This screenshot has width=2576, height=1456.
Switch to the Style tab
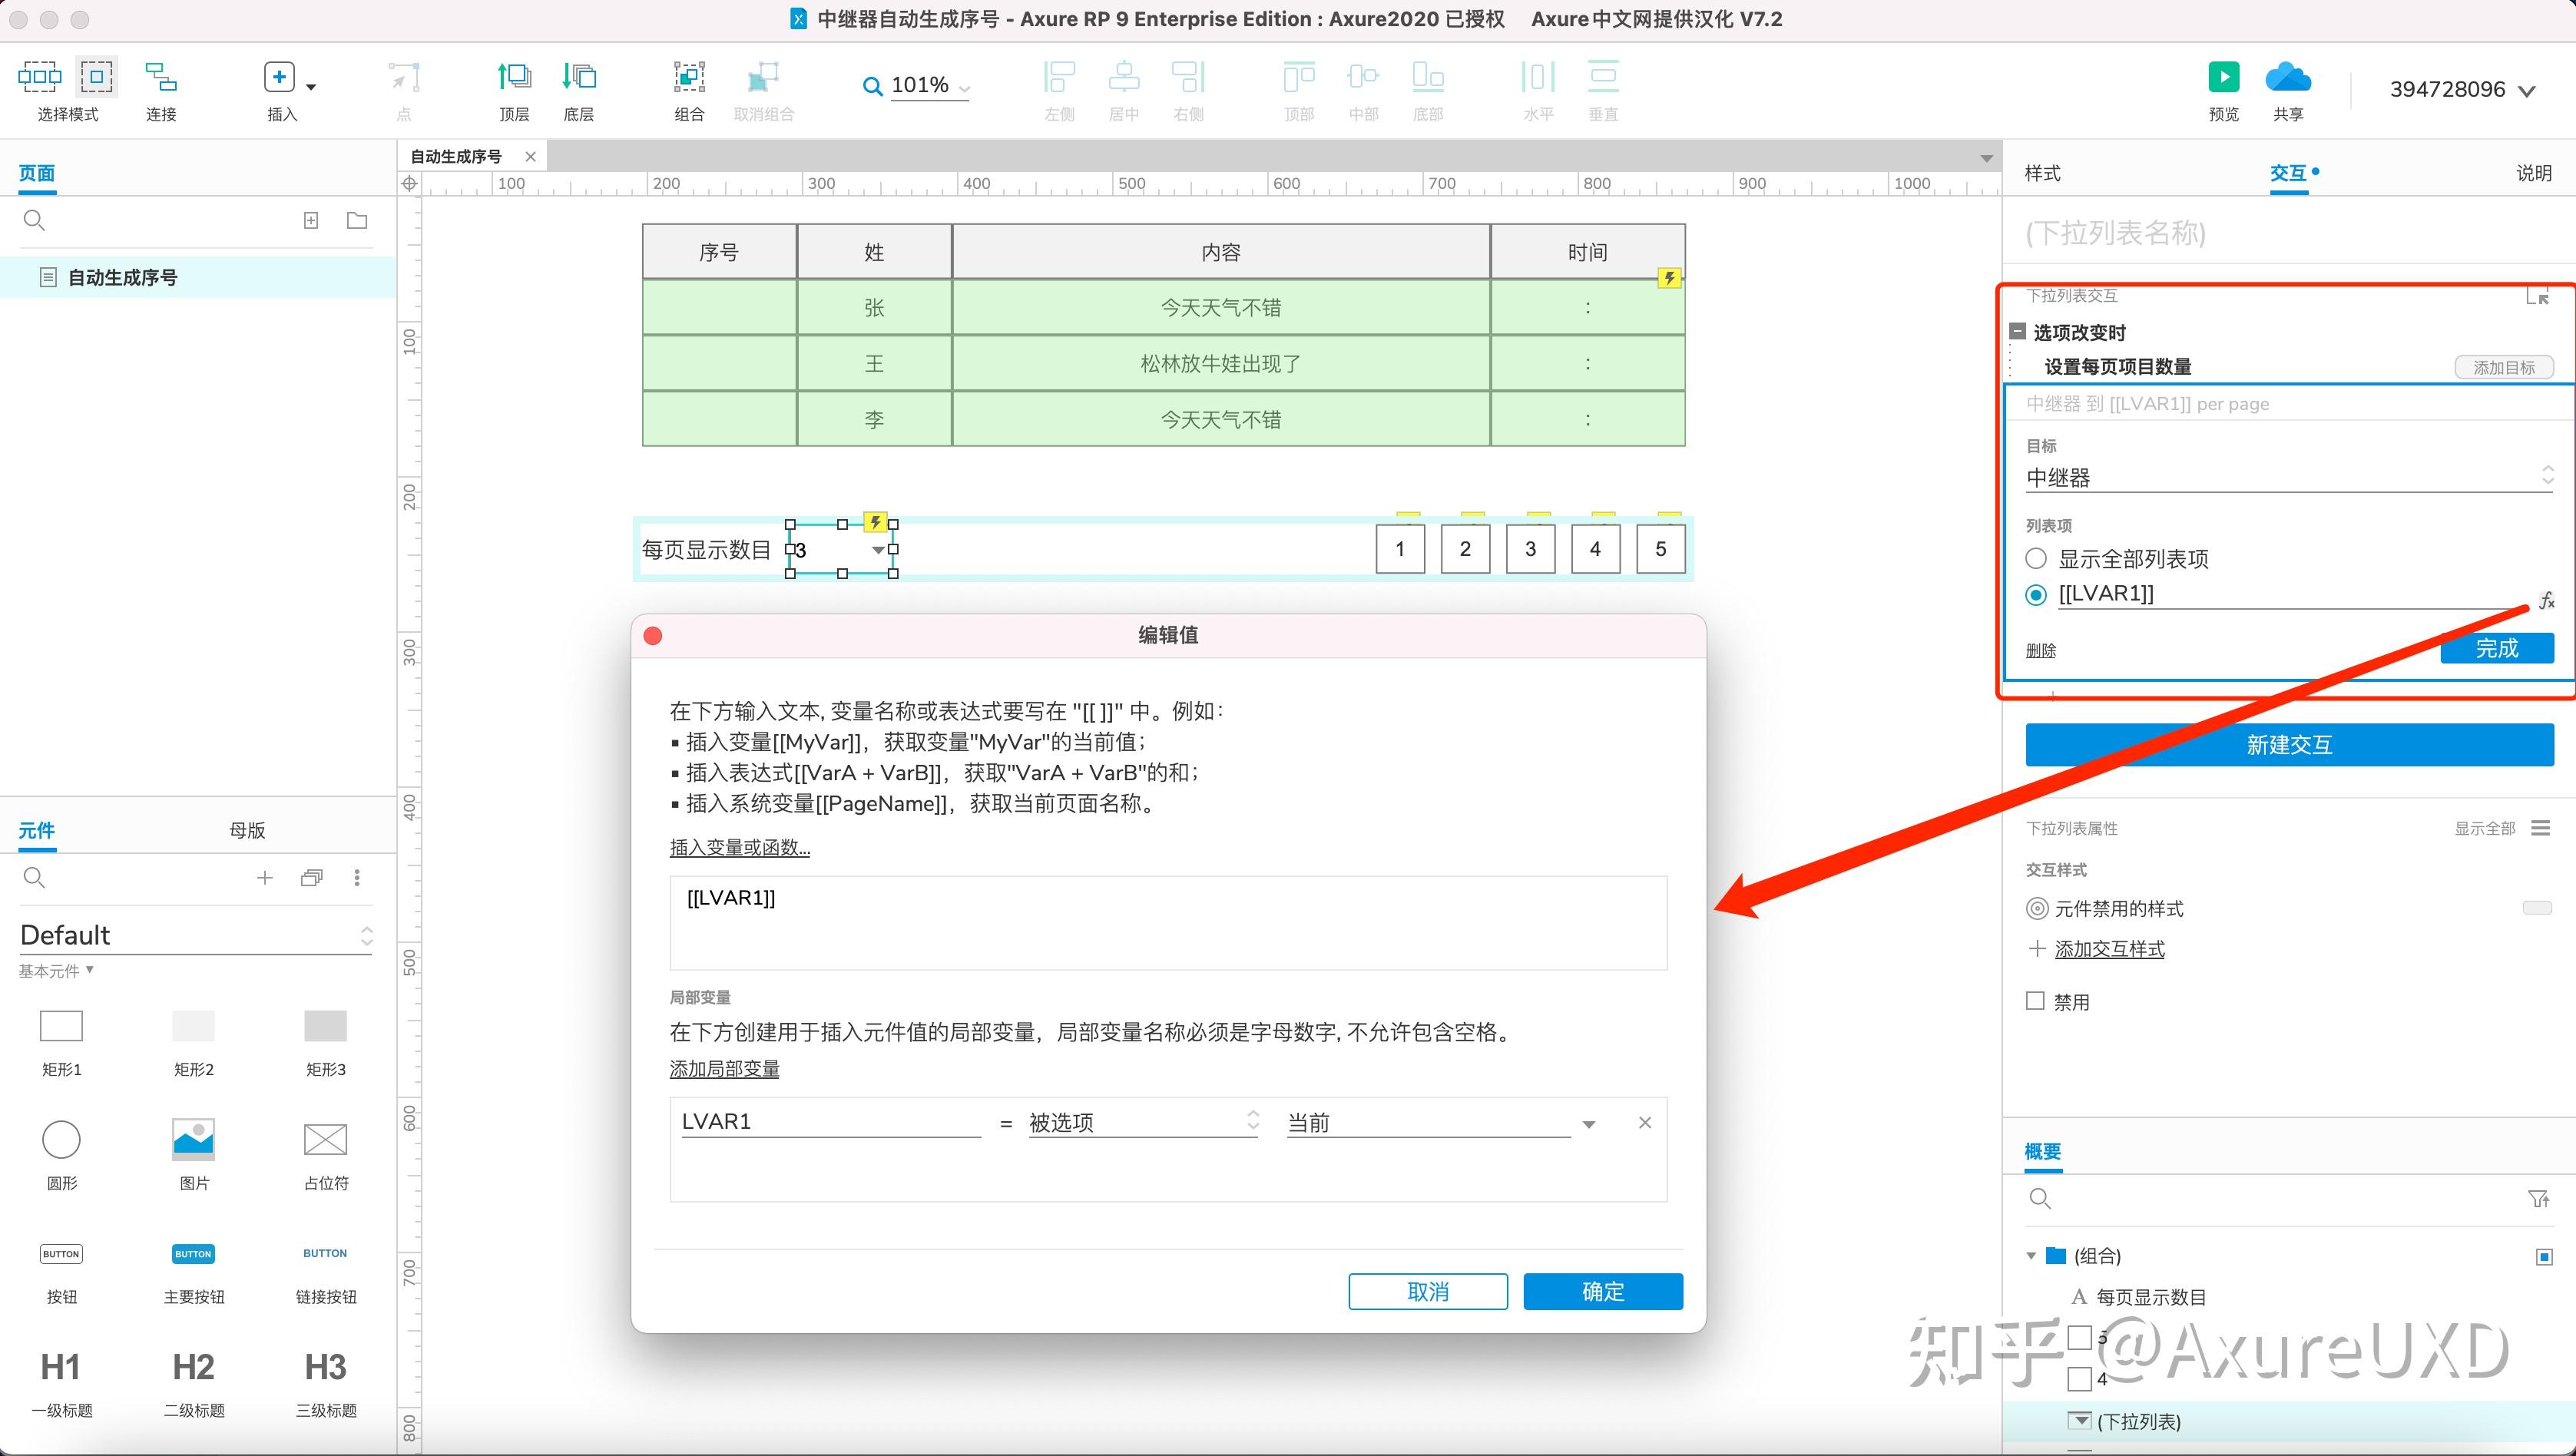click(x=2042, y=173)
